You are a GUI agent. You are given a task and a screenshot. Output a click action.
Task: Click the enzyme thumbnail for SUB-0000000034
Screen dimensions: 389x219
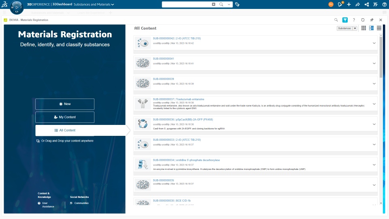[x=143, y=164]
